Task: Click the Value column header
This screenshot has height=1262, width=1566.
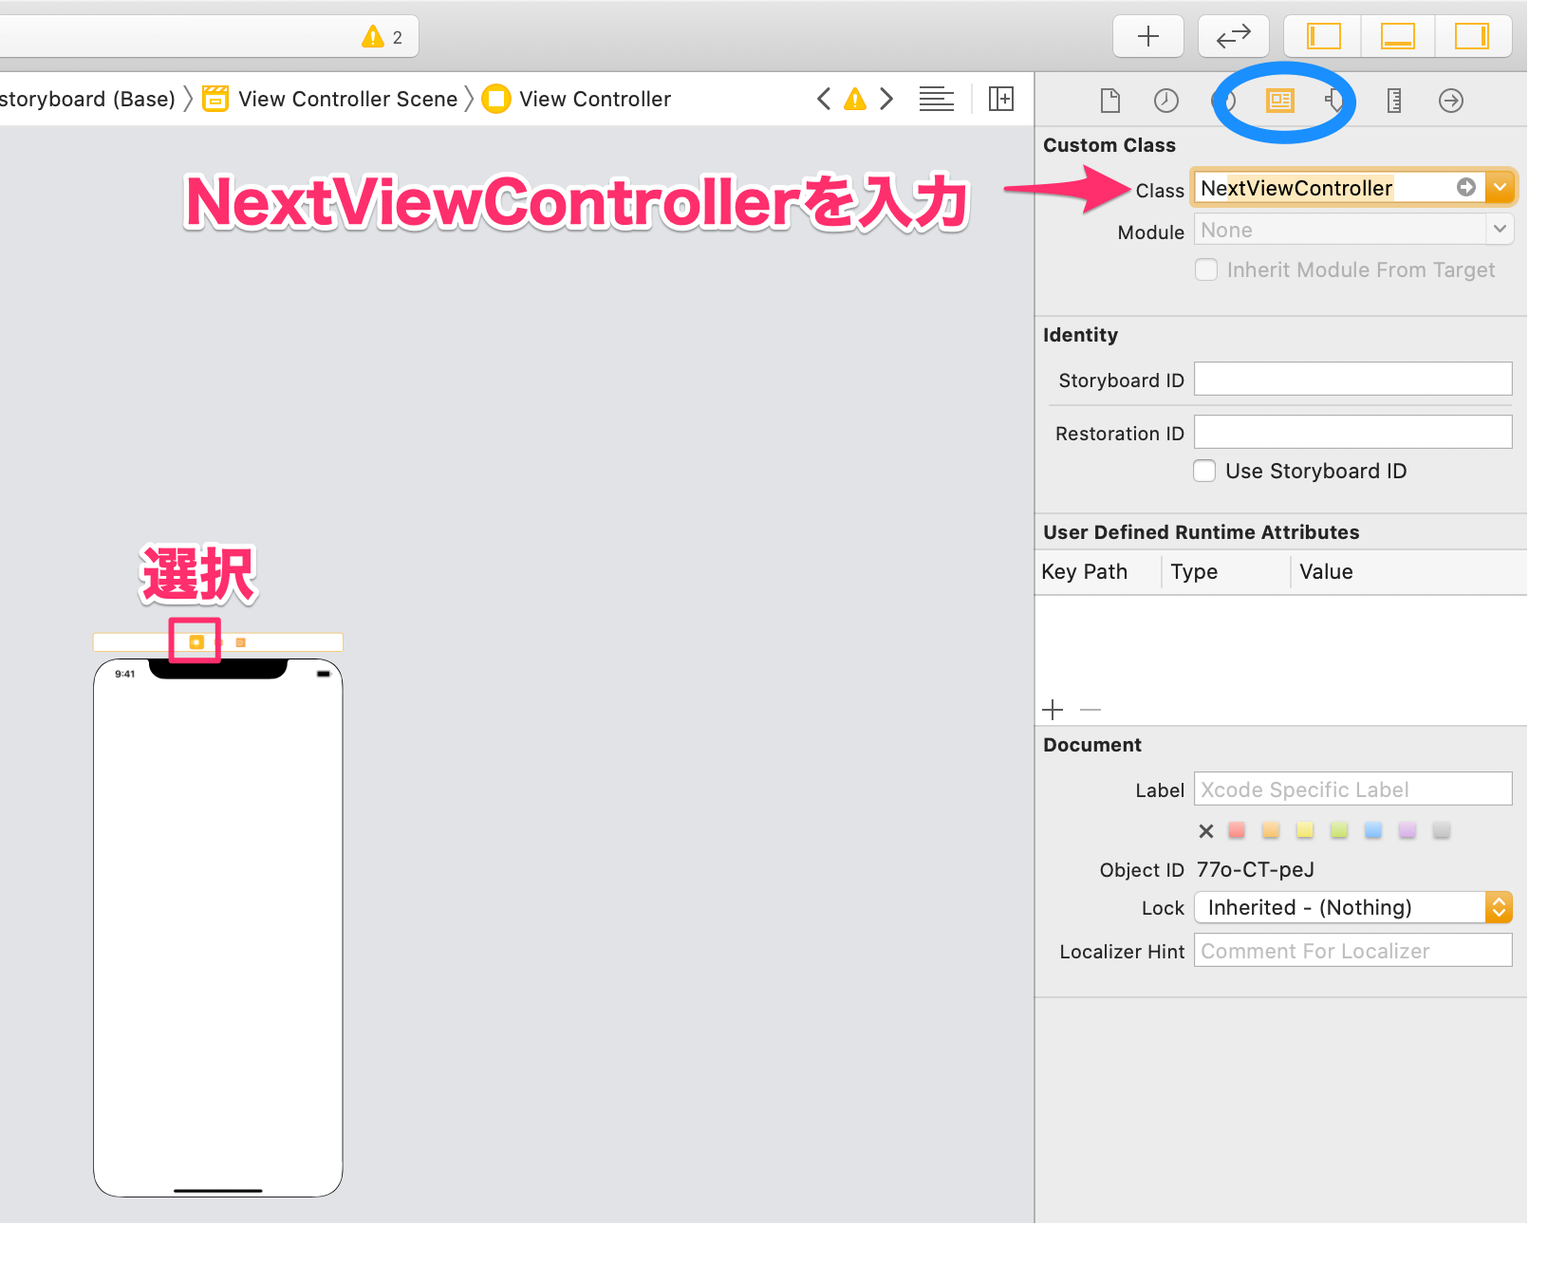Action: click(x=1326, y=571)
